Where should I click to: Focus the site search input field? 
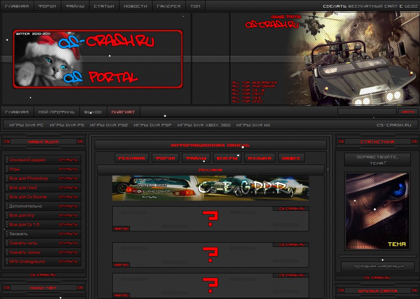(367, 112)
